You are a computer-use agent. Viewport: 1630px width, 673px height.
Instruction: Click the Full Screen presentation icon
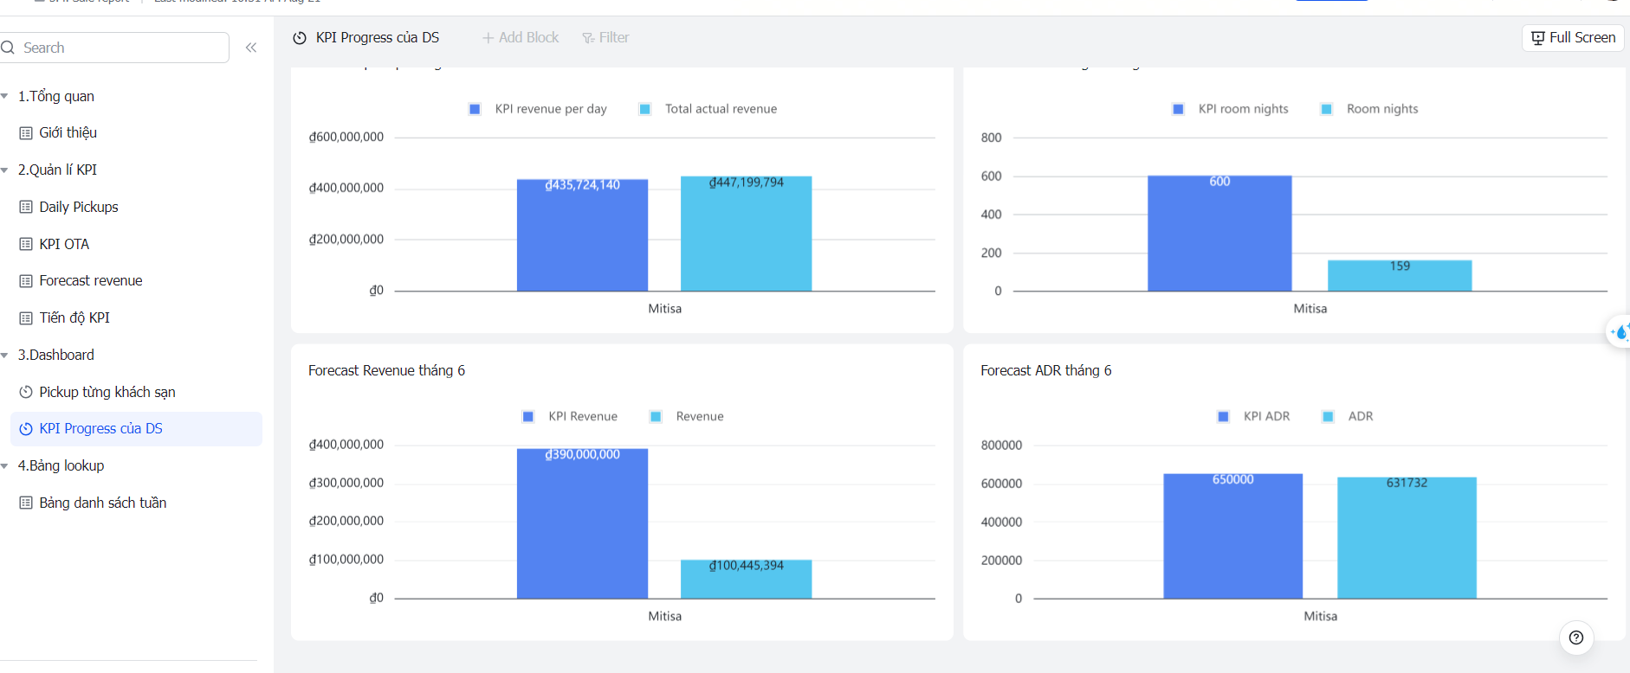(x=1538, y=38)
